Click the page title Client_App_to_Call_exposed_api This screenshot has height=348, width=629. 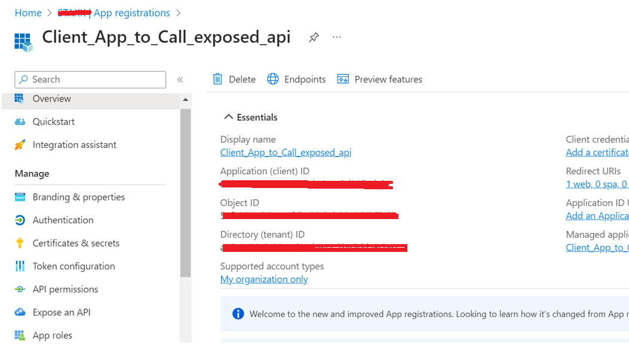point(166,37)
